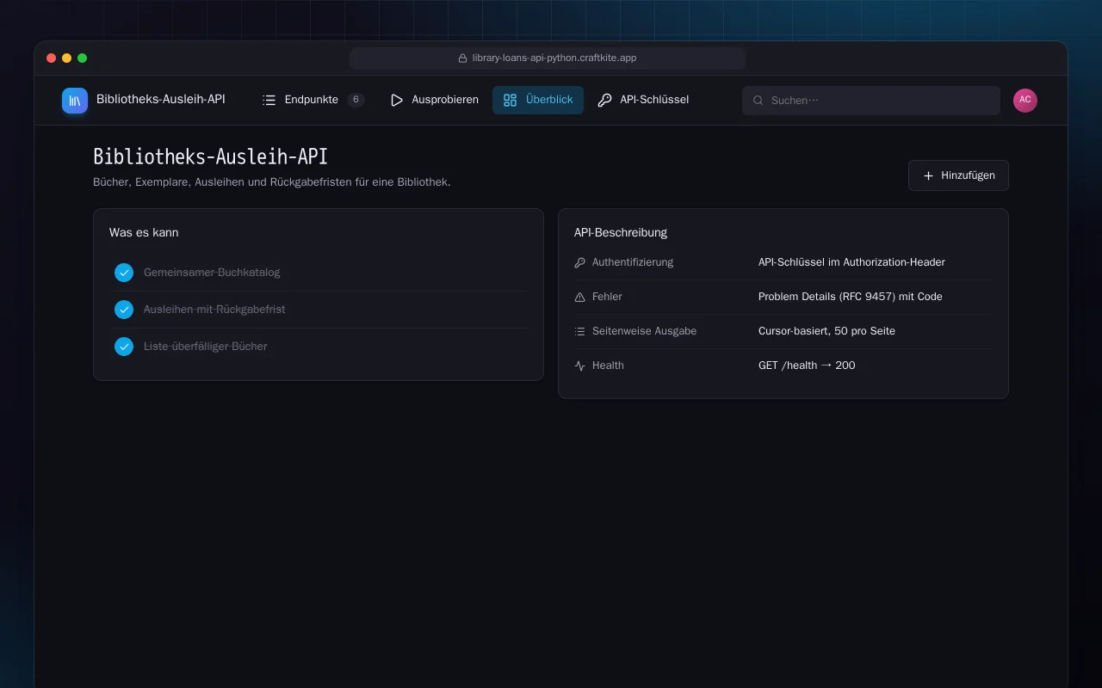The image size is (1102, 688).
Task: Uncheck Ausleihen mit Rückgabefrist
Action: coord(124,310)
